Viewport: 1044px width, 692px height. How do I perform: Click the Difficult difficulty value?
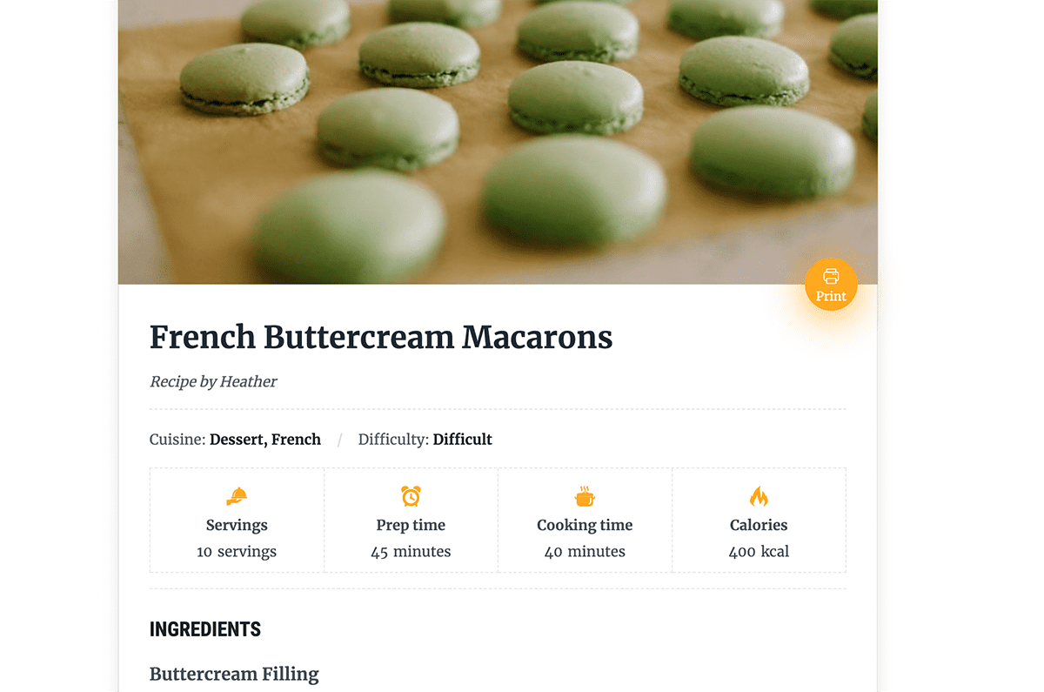click(x=462, y=440)
